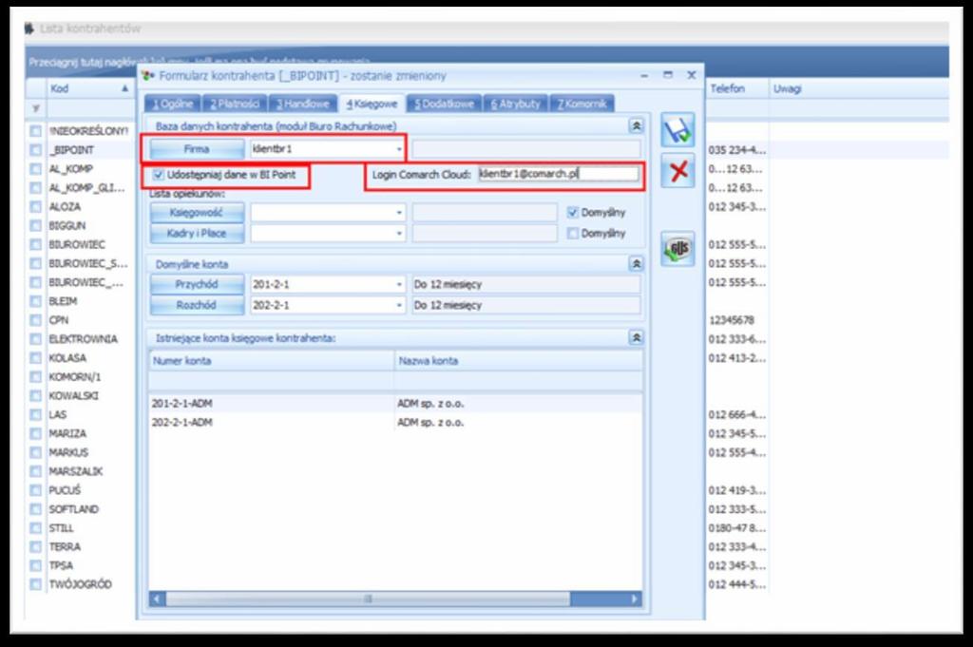Switch to 2 Płatności tab
973x647 pixels.
click(235, 104)
